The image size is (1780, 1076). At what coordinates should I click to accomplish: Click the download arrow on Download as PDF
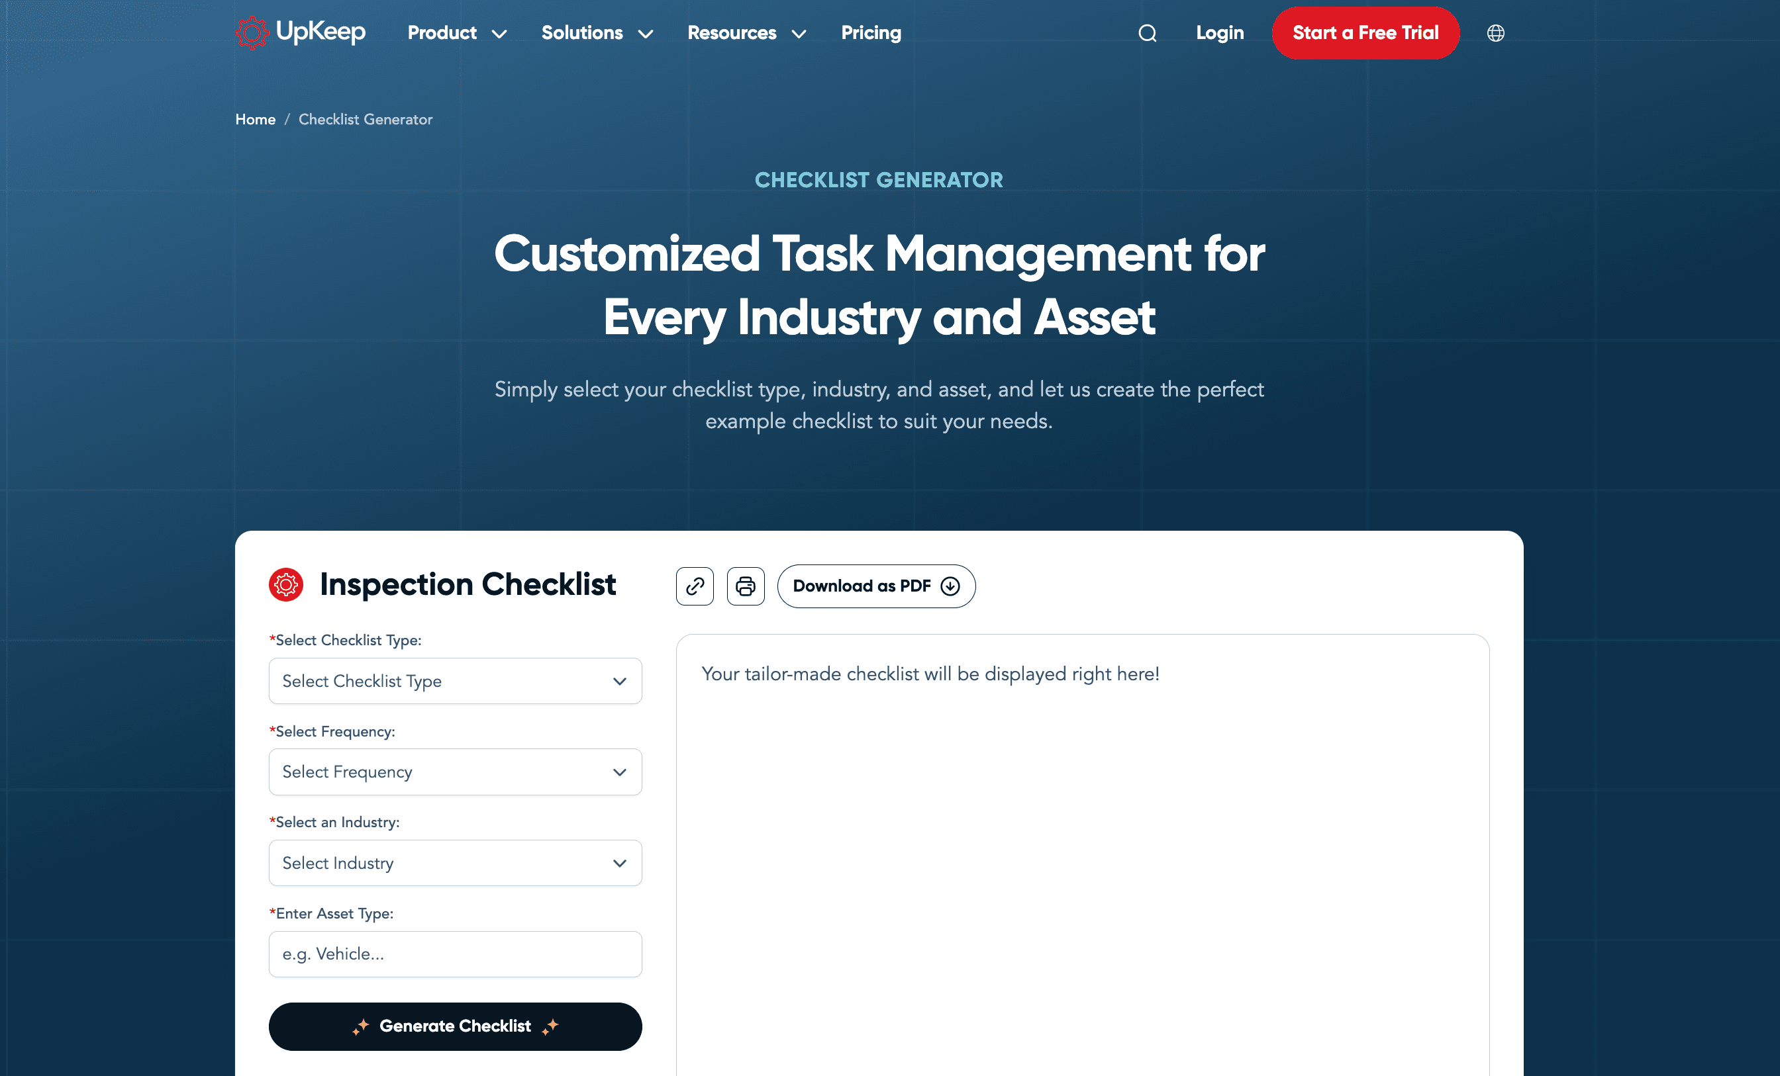click(950, 586)
